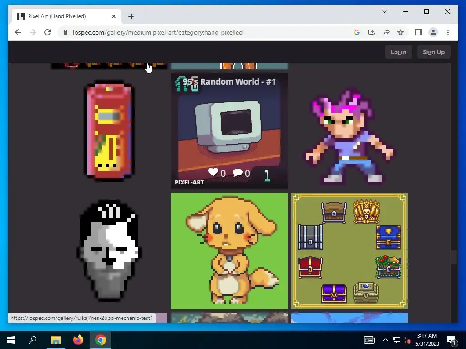Click the Google icon in address bar
This screenshot has width=466, height=349.
(357, 32)
